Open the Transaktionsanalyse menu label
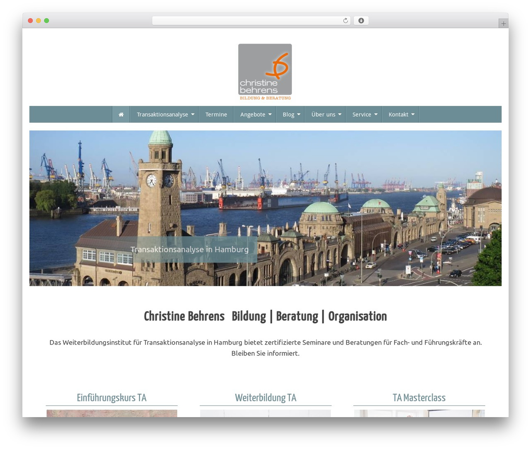Viewport: 531px width, 449px height. click(x=162, y=114)
